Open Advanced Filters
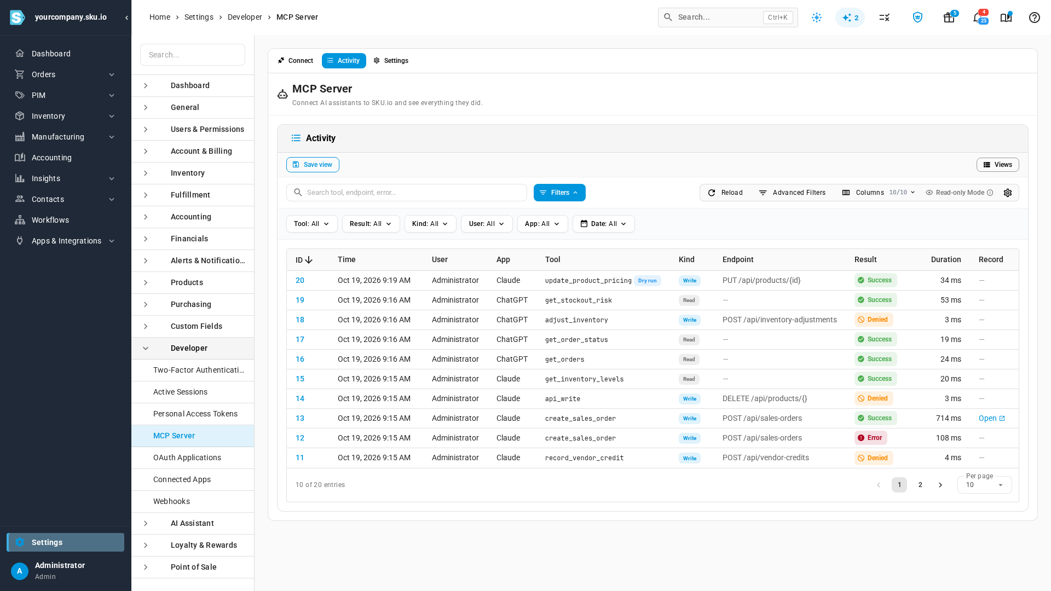 792,193
